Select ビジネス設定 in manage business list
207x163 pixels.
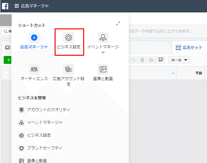point(34,135)
